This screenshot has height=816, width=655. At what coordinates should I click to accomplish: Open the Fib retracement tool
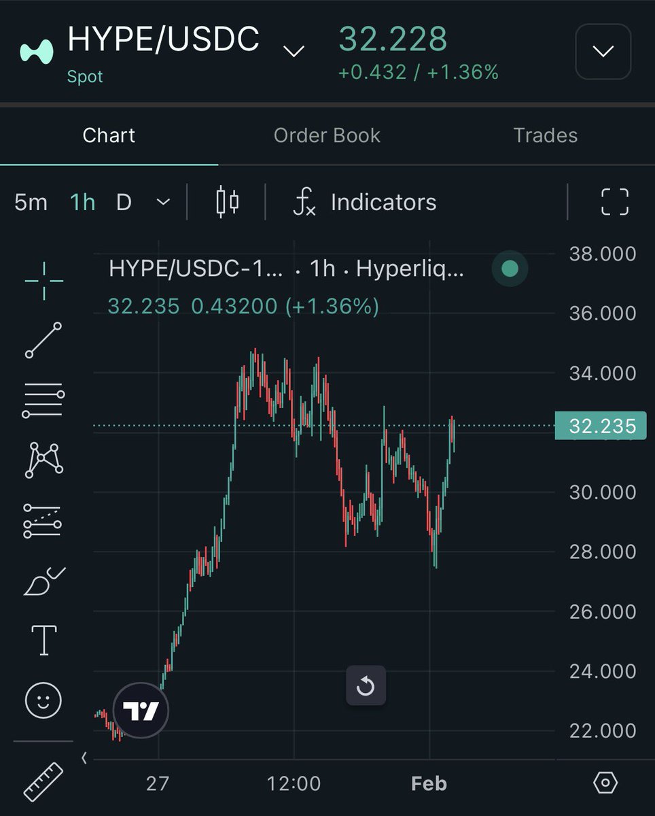tap(43, 398)
